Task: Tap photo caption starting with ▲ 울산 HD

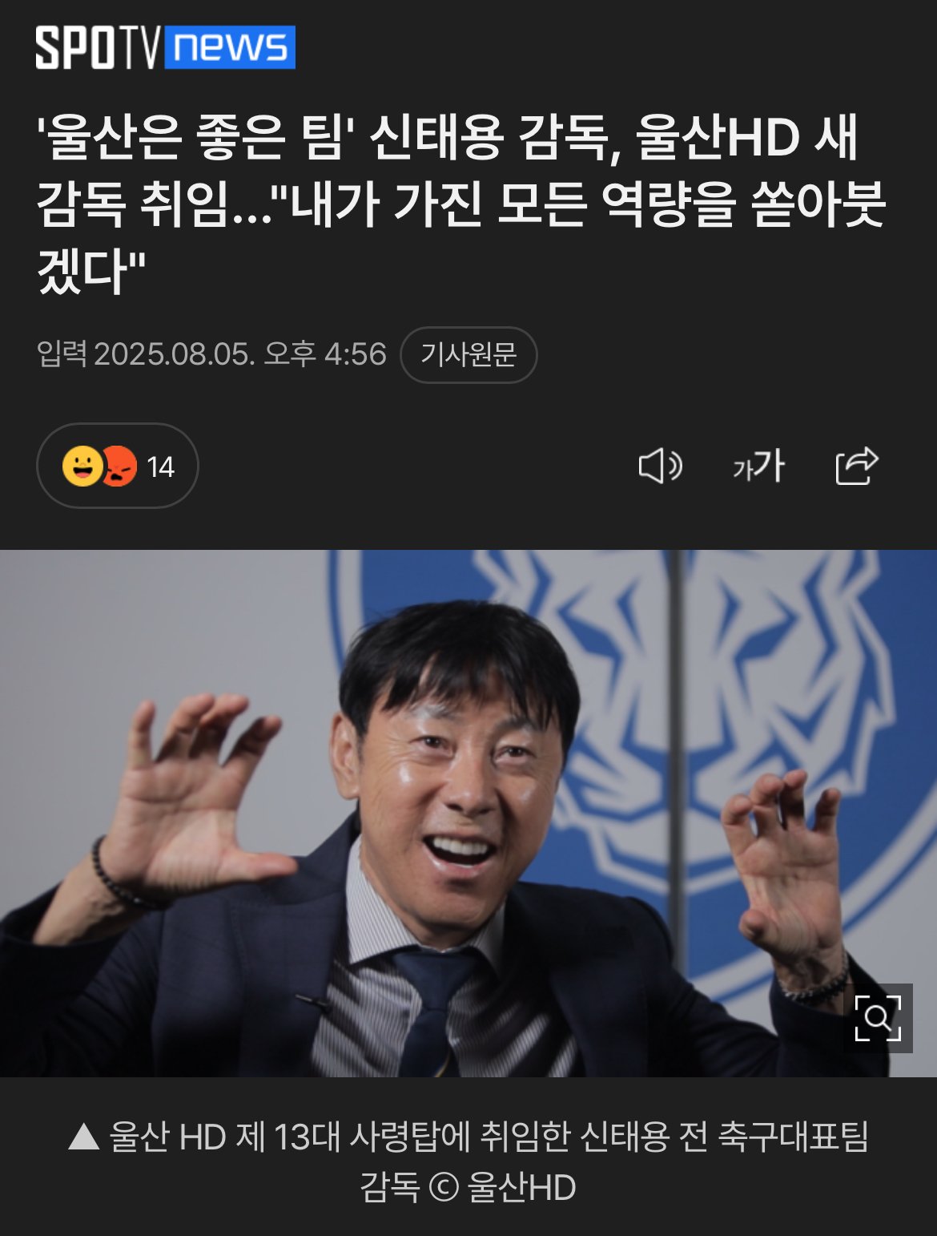Action: coord(468,1161)
